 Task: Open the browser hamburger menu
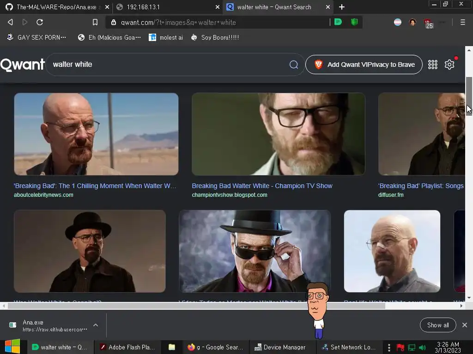pyautogui.click(x=462, y=22)
